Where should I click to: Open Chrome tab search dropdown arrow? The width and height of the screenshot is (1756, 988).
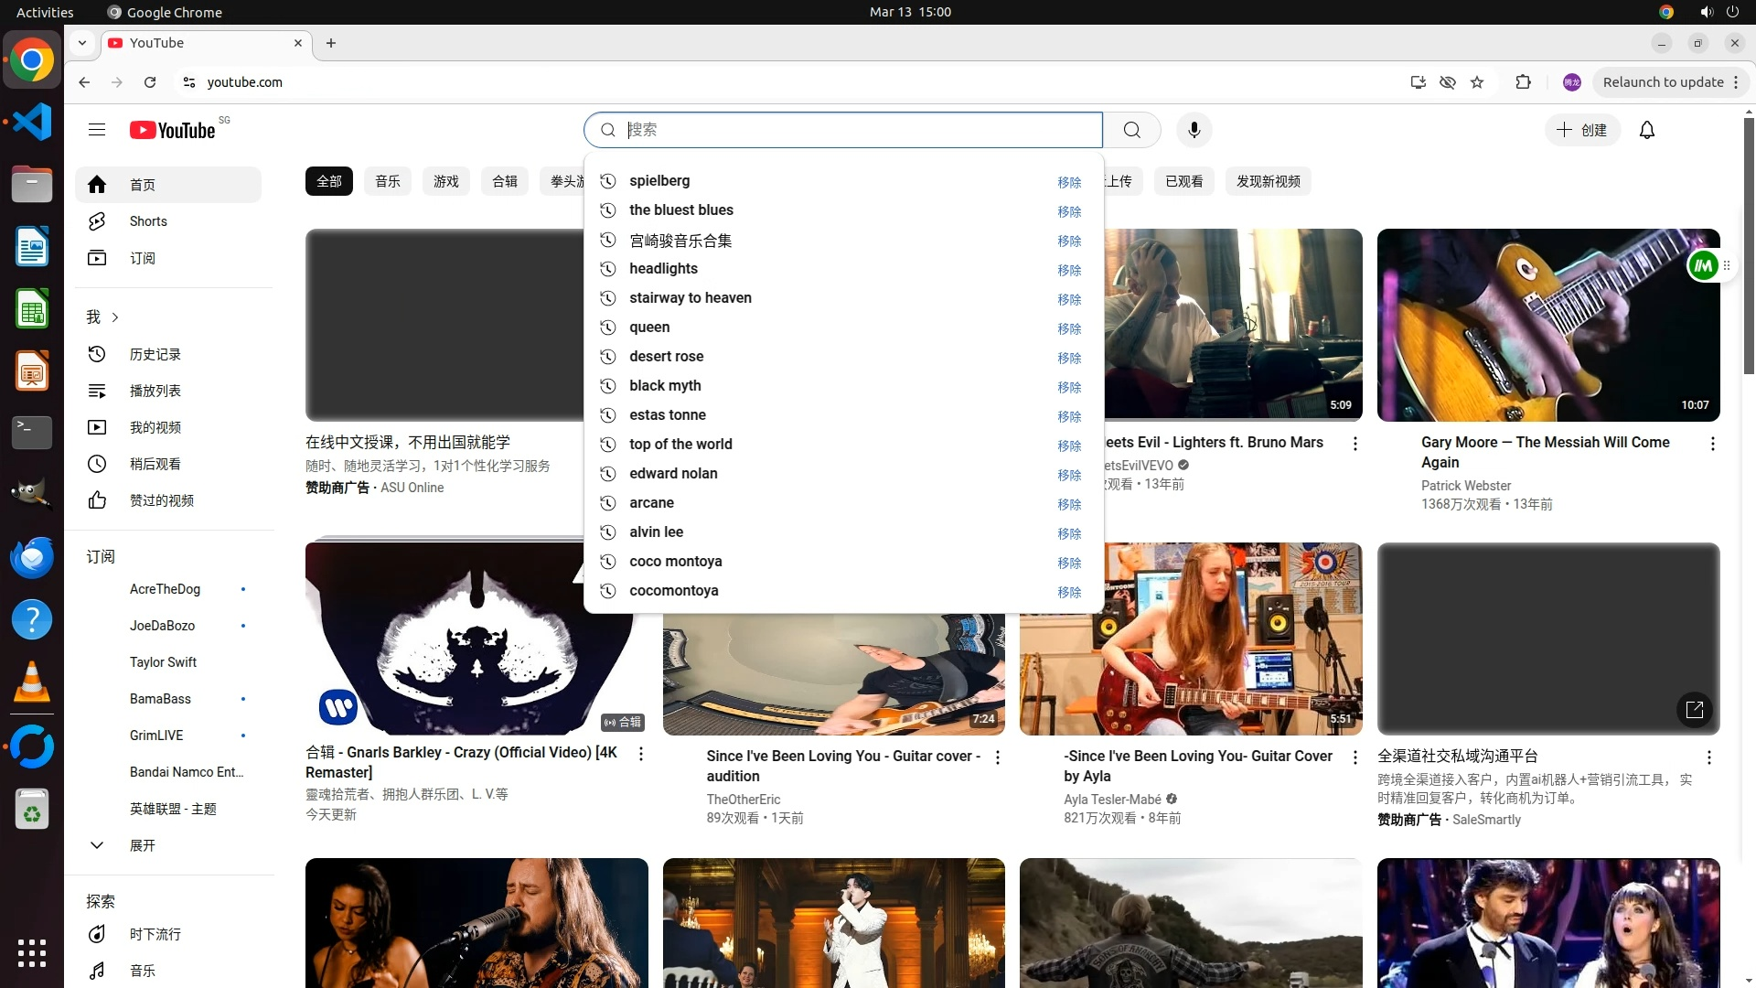tap(82, 43)
